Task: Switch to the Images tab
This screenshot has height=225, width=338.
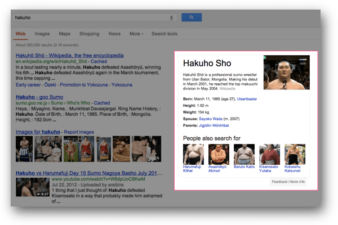Action: [42, 34]
